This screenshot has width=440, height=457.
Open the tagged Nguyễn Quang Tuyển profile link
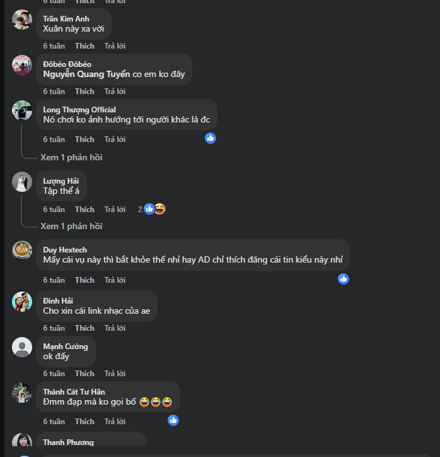point(86,74)
